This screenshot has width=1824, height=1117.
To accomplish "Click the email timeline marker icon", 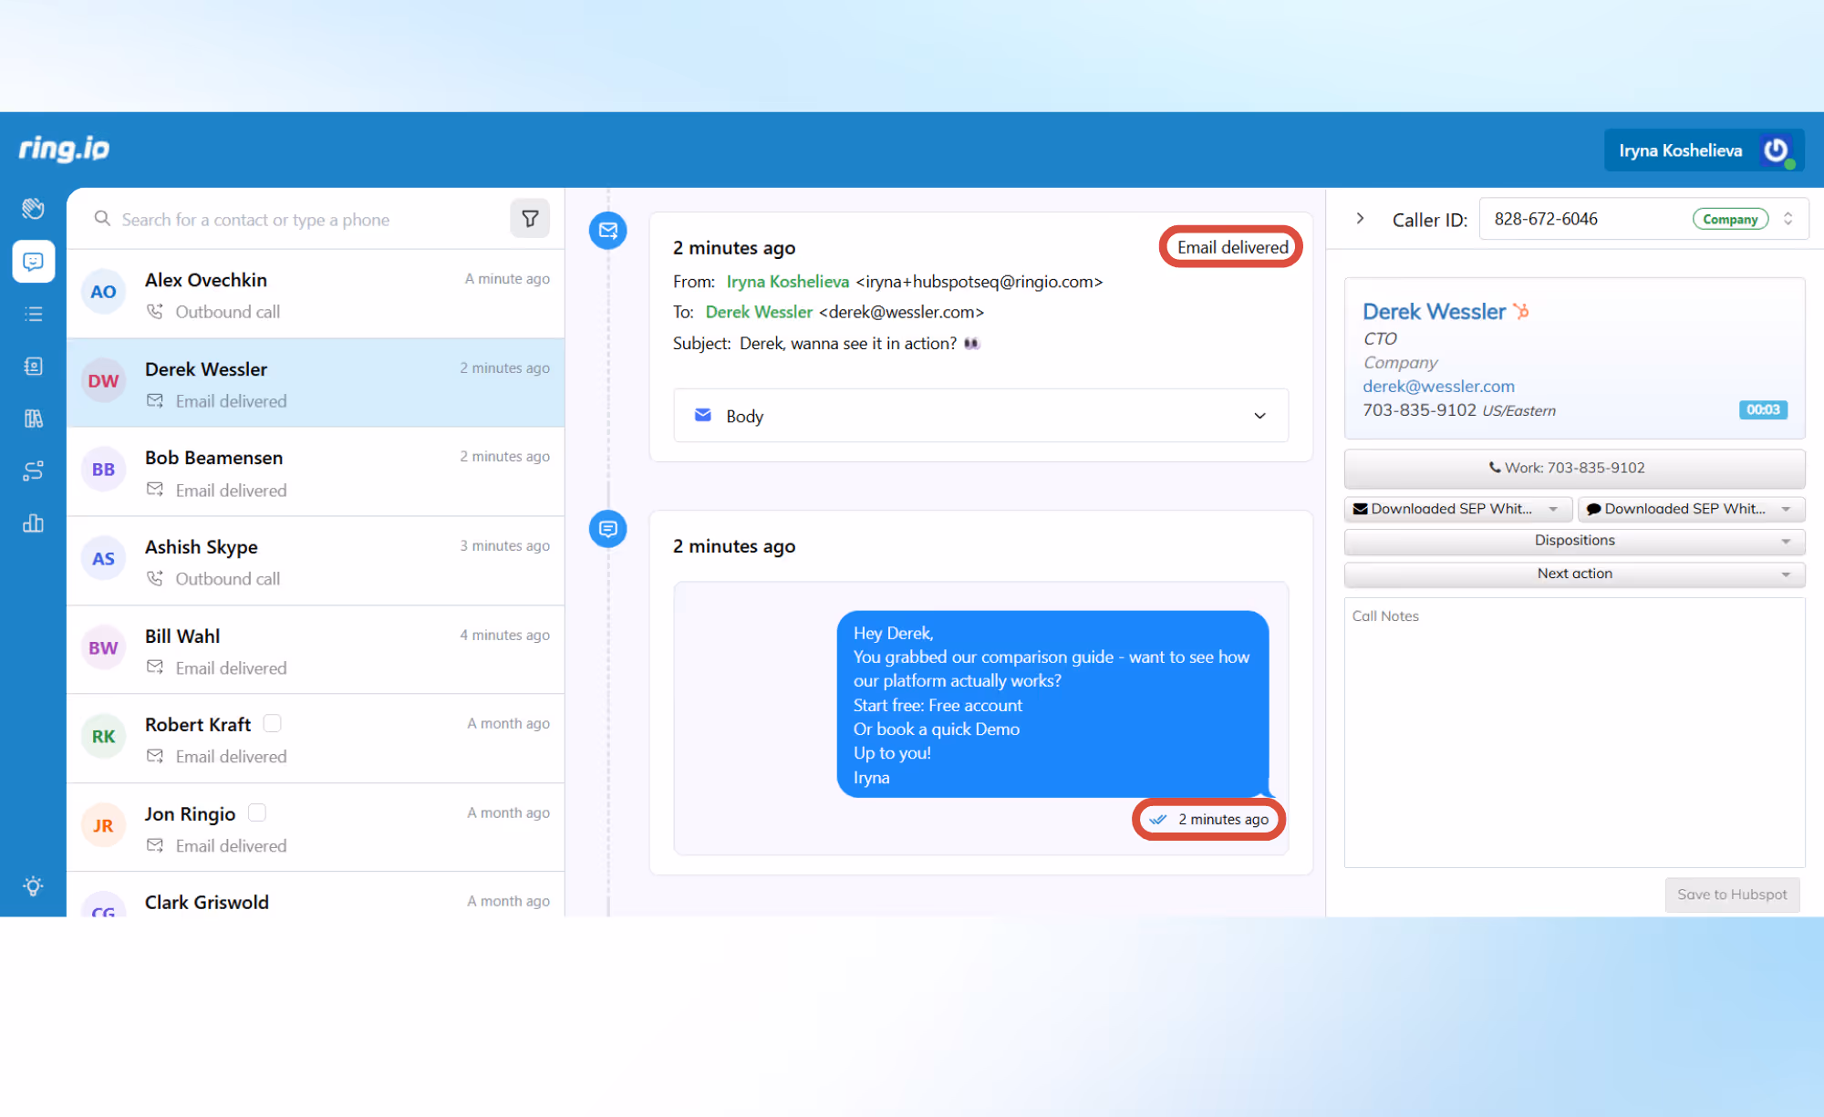I will (x=607, y=230).
